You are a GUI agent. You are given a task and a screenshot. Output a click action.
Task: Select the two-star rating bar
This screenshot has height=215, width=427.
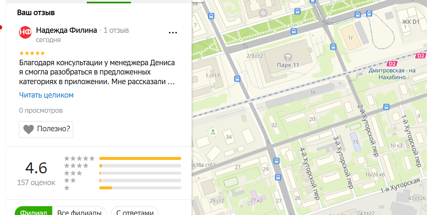coord(140,180)
